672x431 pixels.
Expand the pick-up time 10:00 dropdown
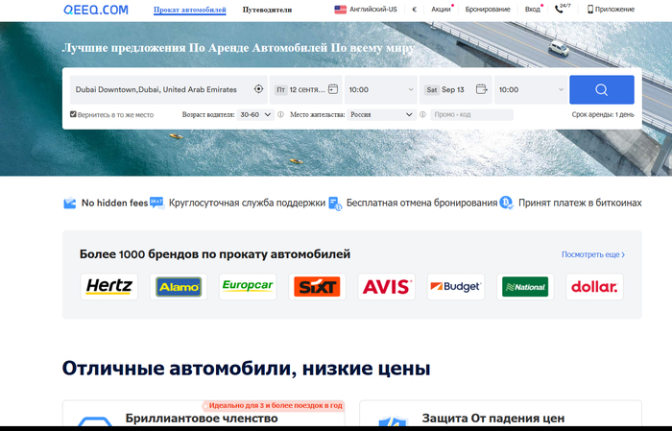point(380,89)
